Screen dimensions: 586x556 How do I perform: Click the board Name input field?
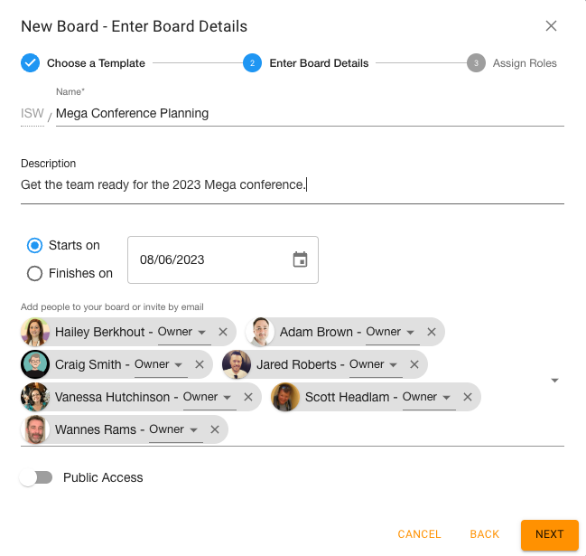click(310, 113)
